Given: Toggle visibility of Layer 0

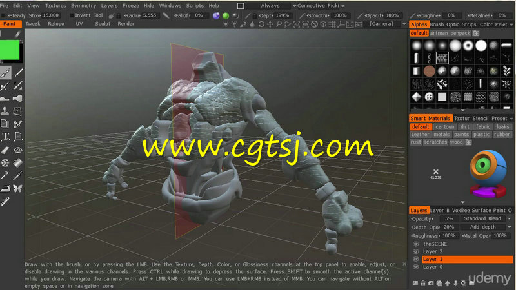Looking at the screenshot, I should pyautogui.click(x=416, y=267).
